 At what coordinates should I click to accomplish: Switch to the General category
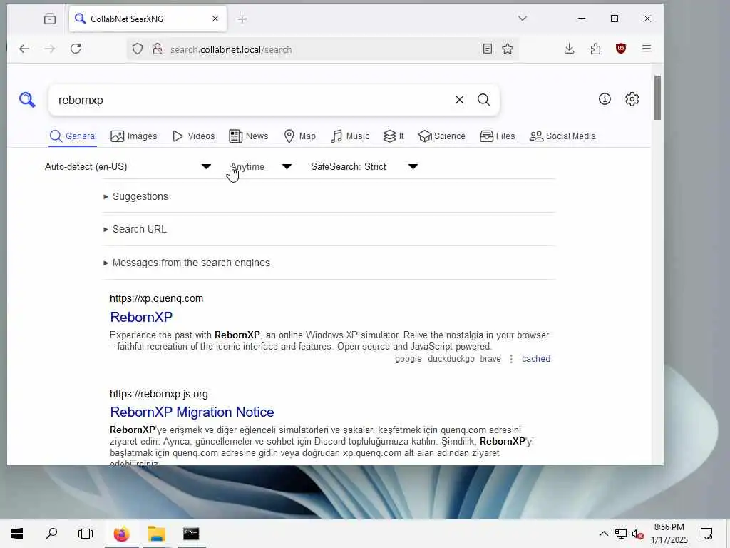73,136
